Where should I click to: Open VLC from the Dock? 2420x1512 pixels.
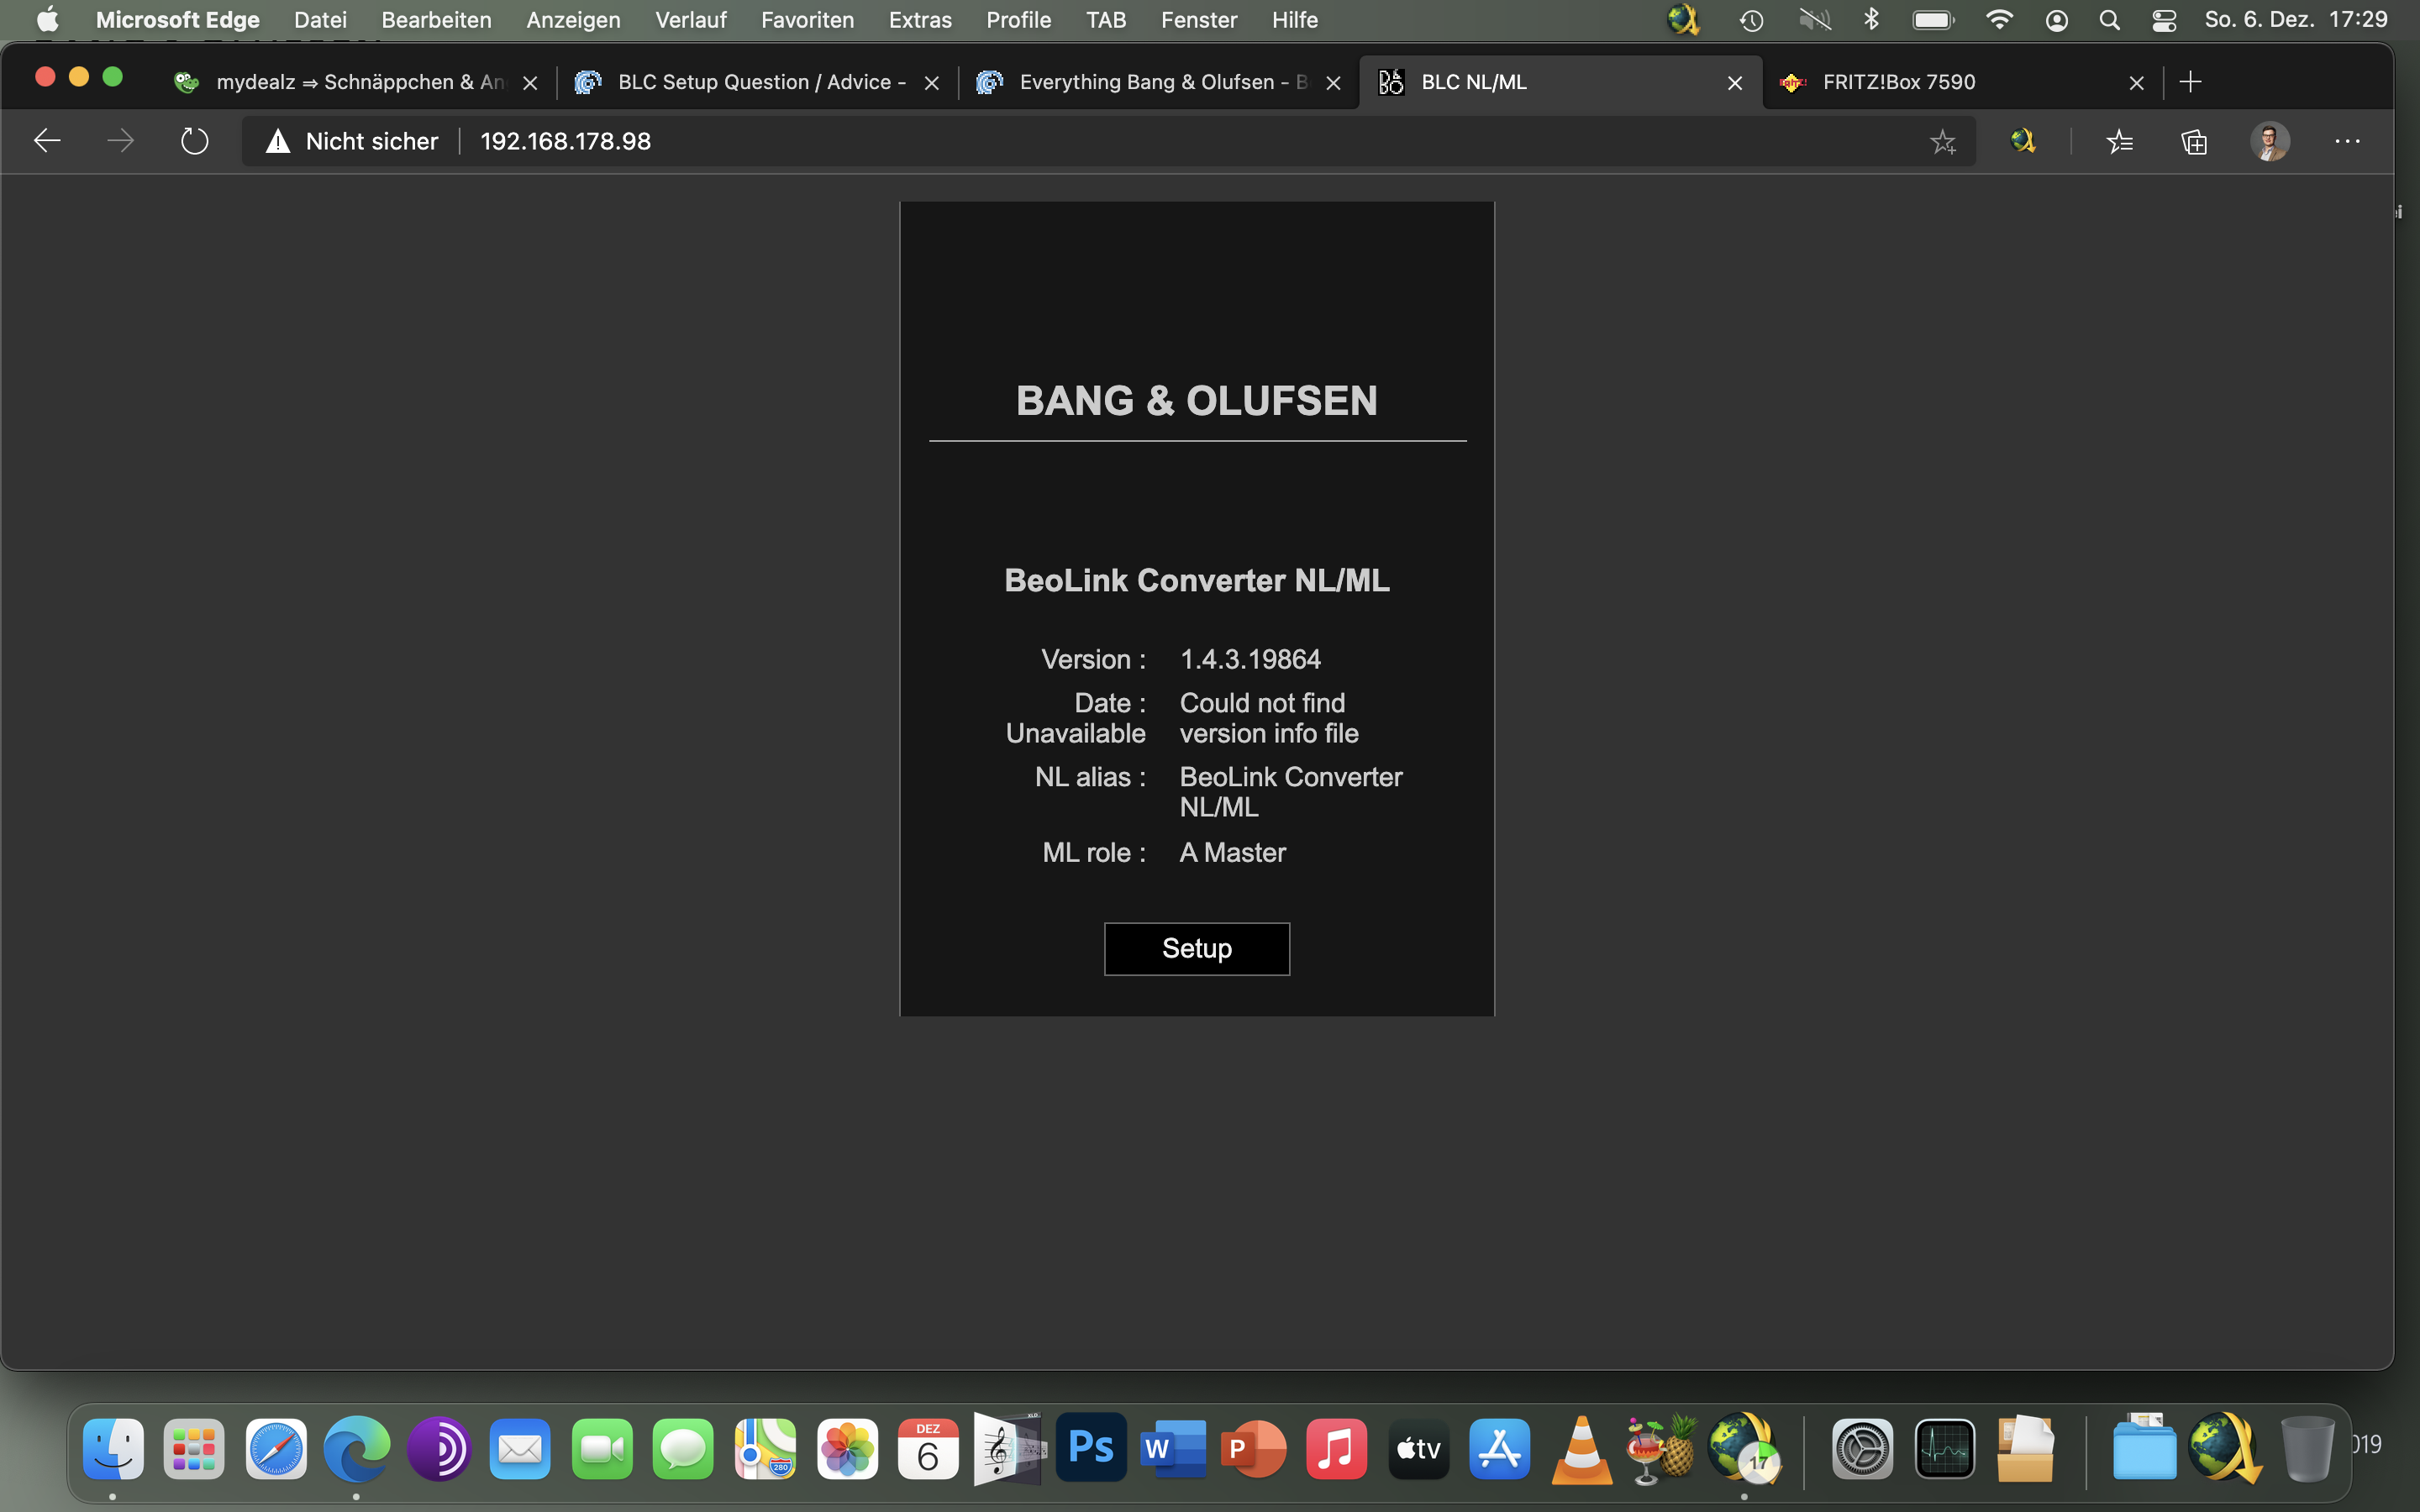point(1581,1449)
